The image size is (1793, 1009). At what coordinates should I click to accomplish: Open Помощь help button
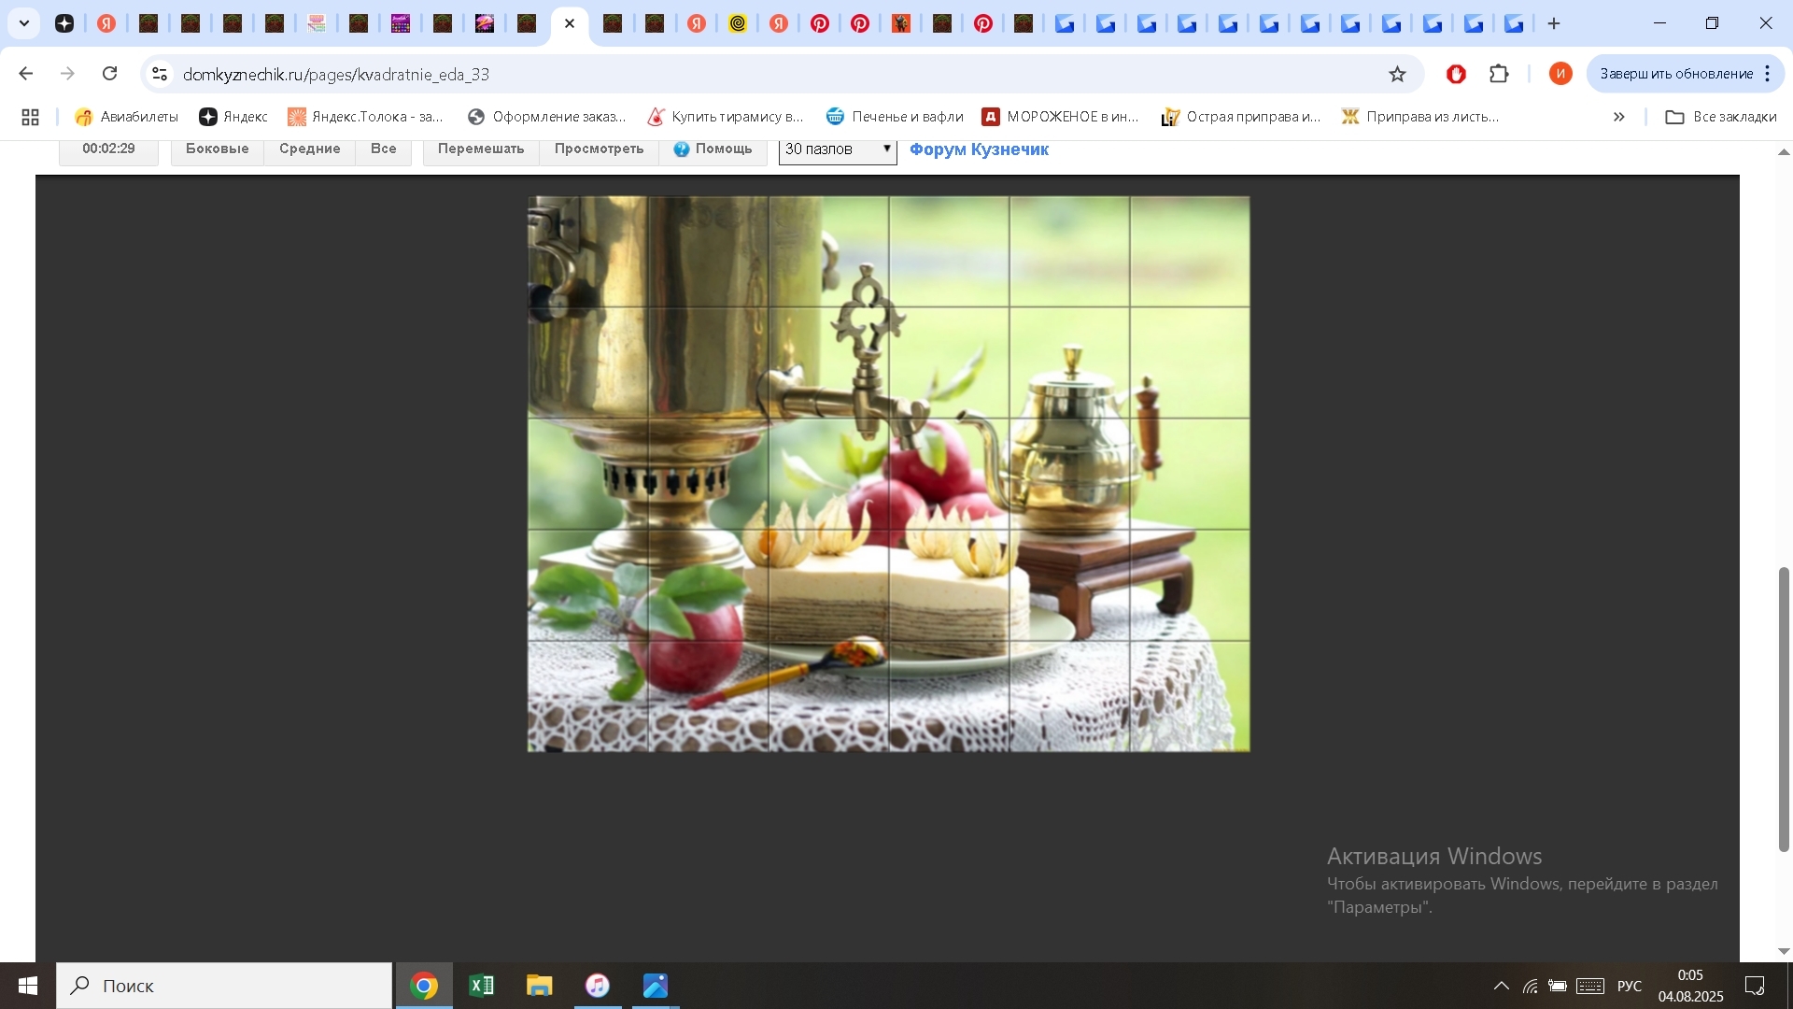pyautogui.click(x=713, y=149)
